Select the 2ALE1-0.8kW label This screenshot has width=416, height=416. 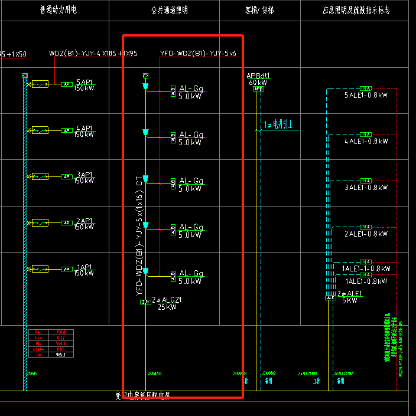click(366, 234)
